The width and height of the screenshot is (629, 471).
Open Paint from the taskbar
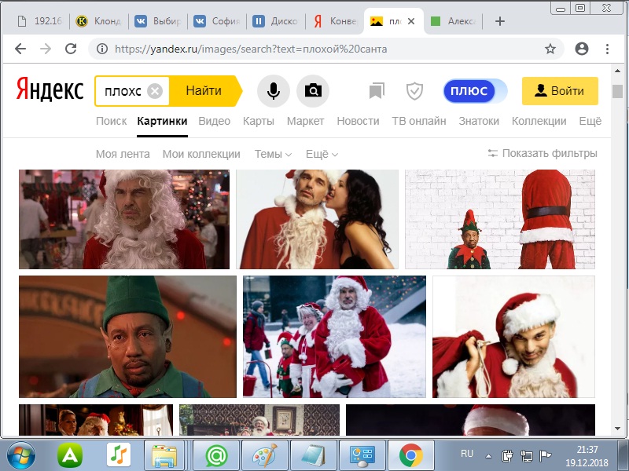(x=265, y=456)
